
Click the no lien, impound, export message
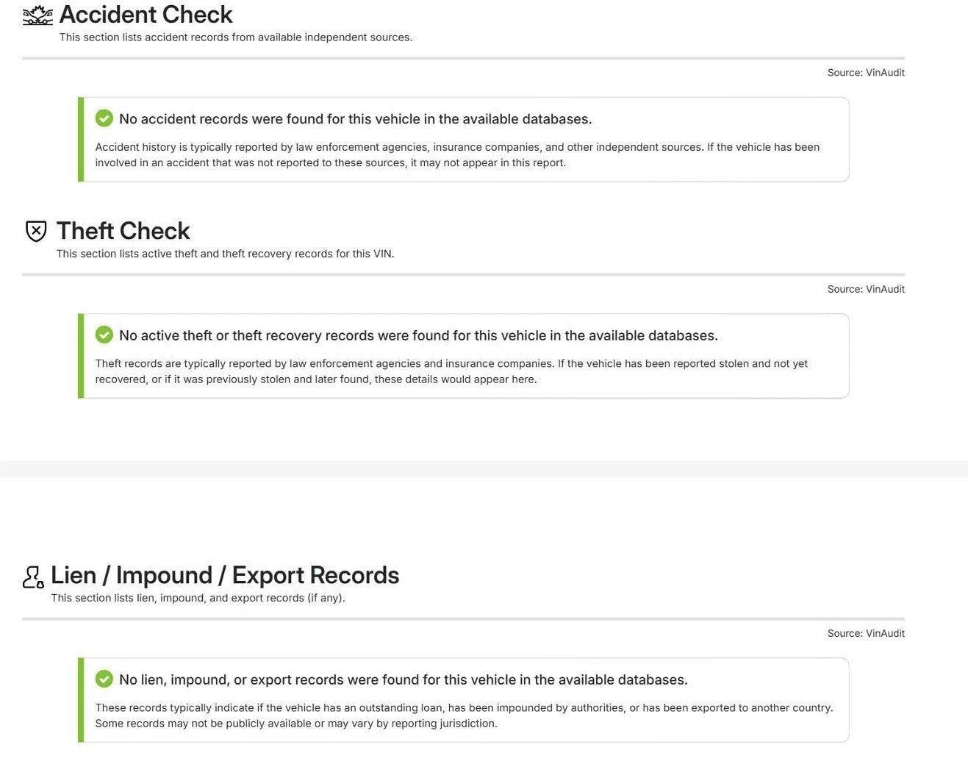(x=404, y=679)
